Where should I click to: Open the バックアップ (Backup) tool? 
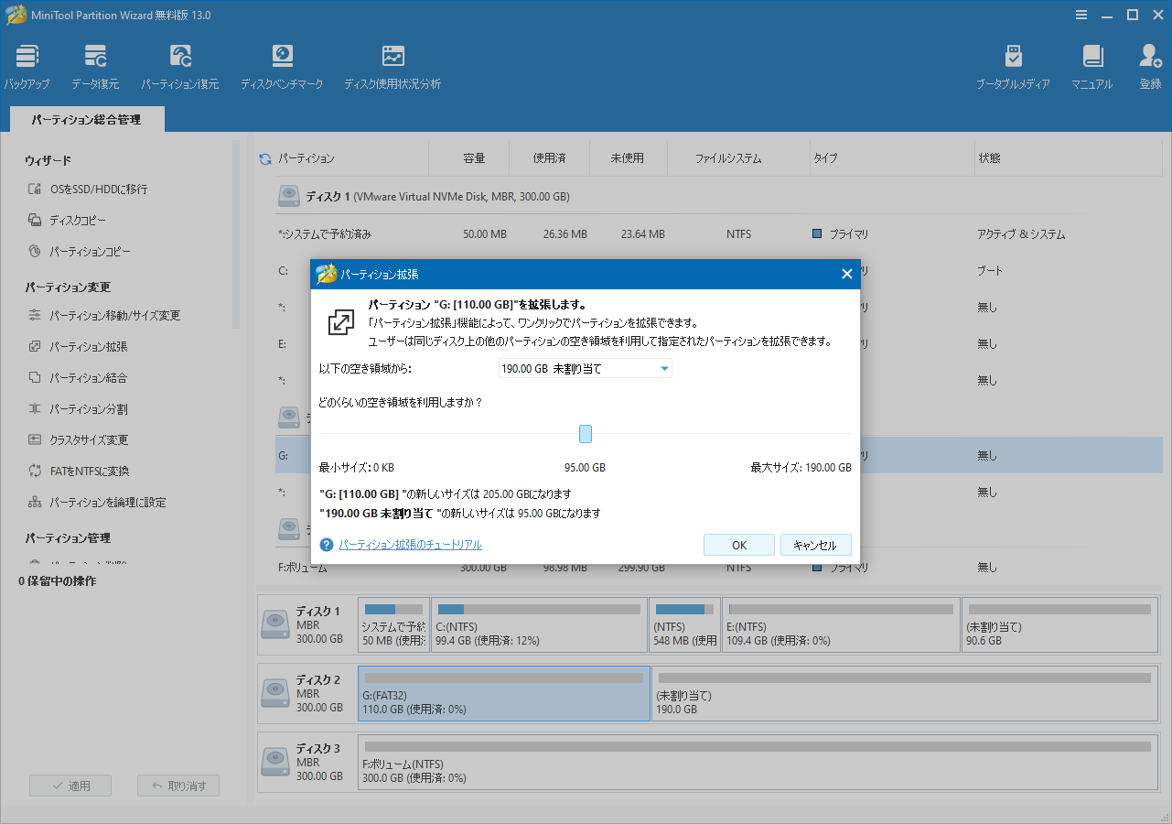pyautogui.click(x=26, y=64)
